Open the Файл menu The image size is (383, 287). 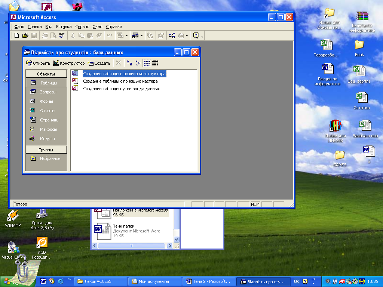coord(19,27)
